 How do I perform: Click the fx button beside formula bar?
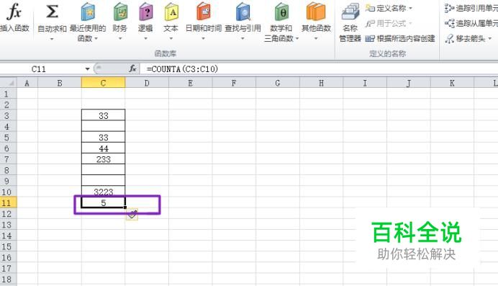coord(132,68)
